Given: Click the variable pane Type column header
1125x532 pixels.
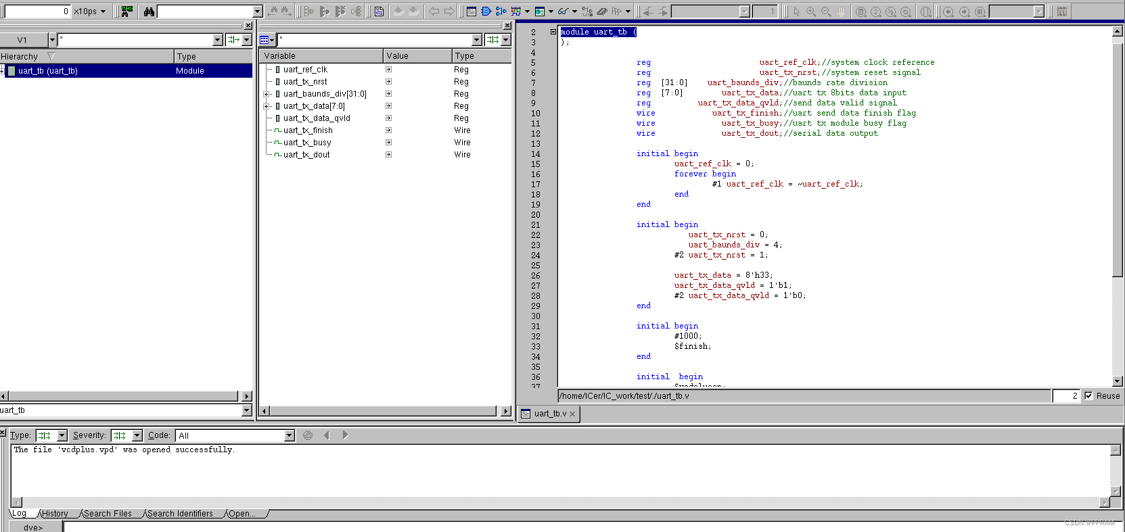Looking at the screenshot, I should [482, 56].
